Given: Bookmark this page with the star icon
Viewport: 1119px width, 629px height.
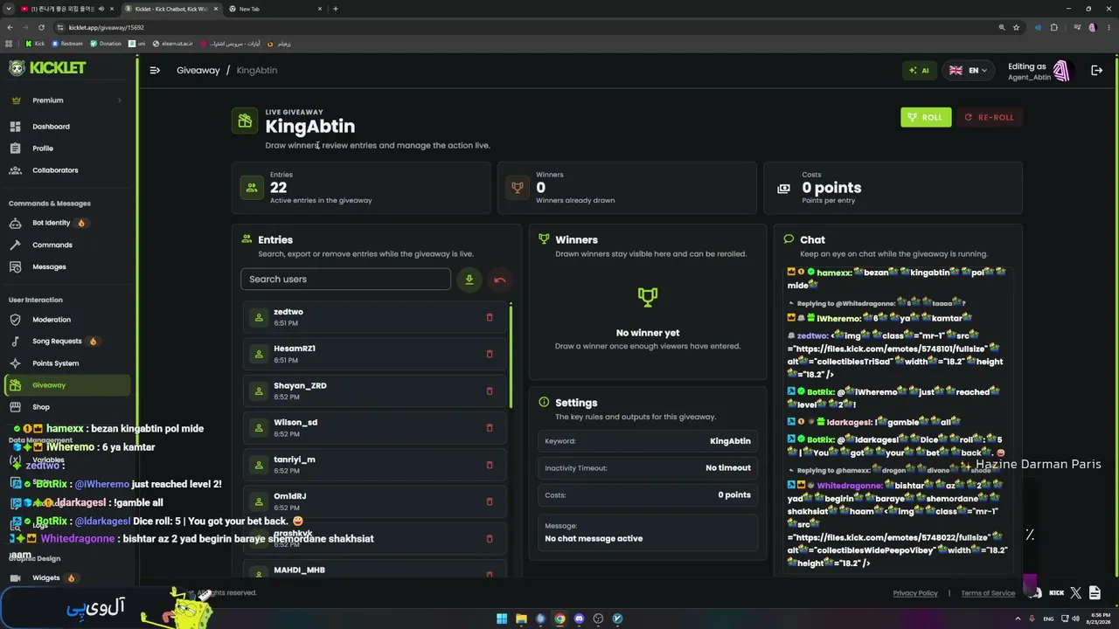Looking at the screenshot, I should coord(1016,27).
